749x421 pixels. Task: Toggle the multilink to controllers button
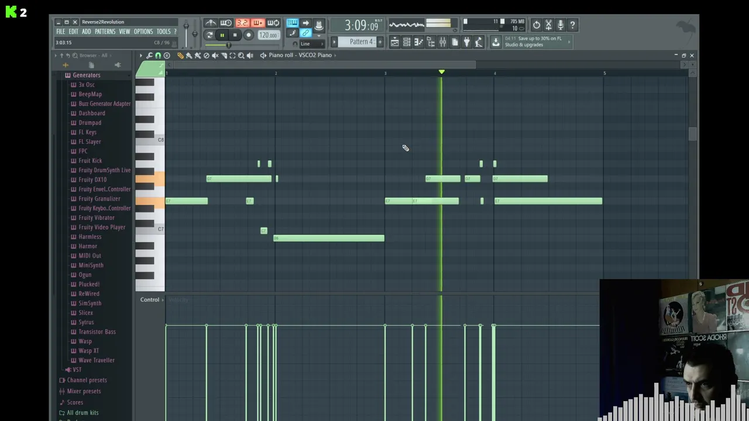pyautogui.click(x=305, y=33)
